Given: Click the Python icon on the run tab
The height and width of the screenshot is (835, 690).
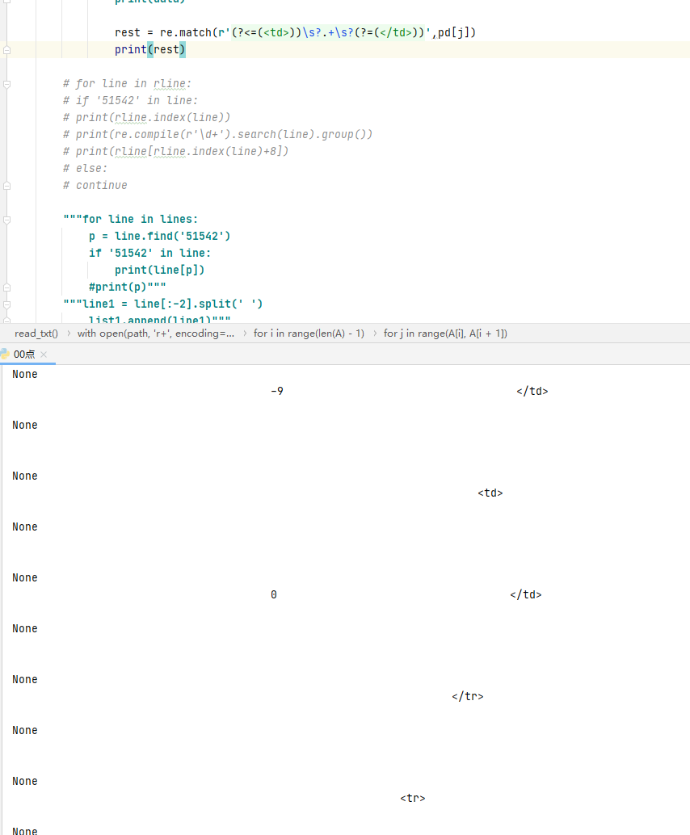Looking at the screenshot, I should pos(6,355).
